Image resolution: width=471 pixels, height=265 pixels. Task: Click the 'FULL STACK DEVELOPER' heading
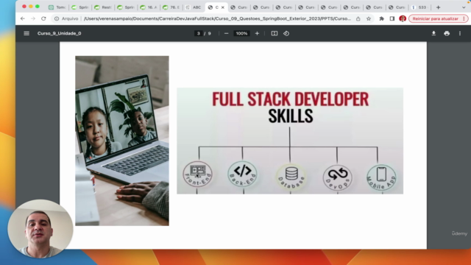290,99
